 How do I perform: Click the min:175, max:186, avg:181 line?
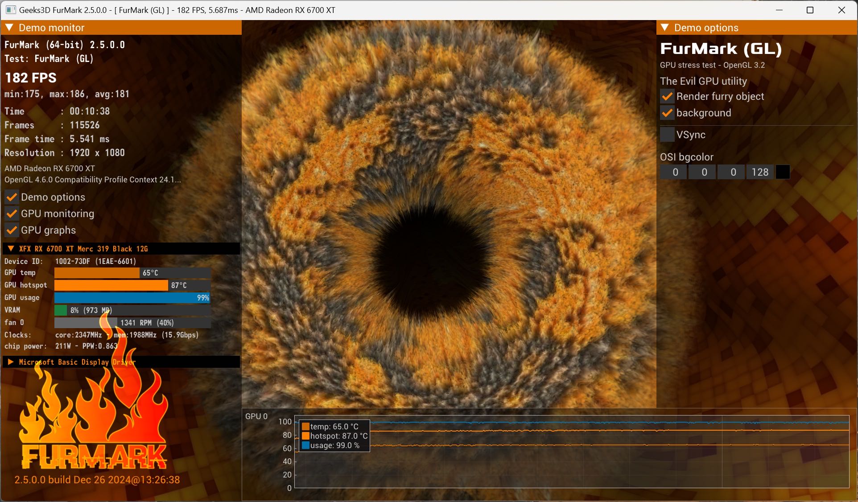coord(67,94)
